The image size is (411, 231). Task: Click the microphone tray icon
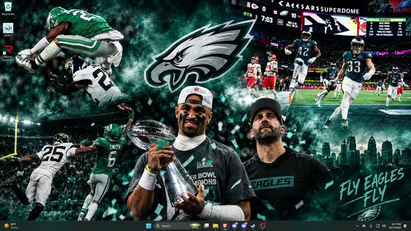(371, 226)
